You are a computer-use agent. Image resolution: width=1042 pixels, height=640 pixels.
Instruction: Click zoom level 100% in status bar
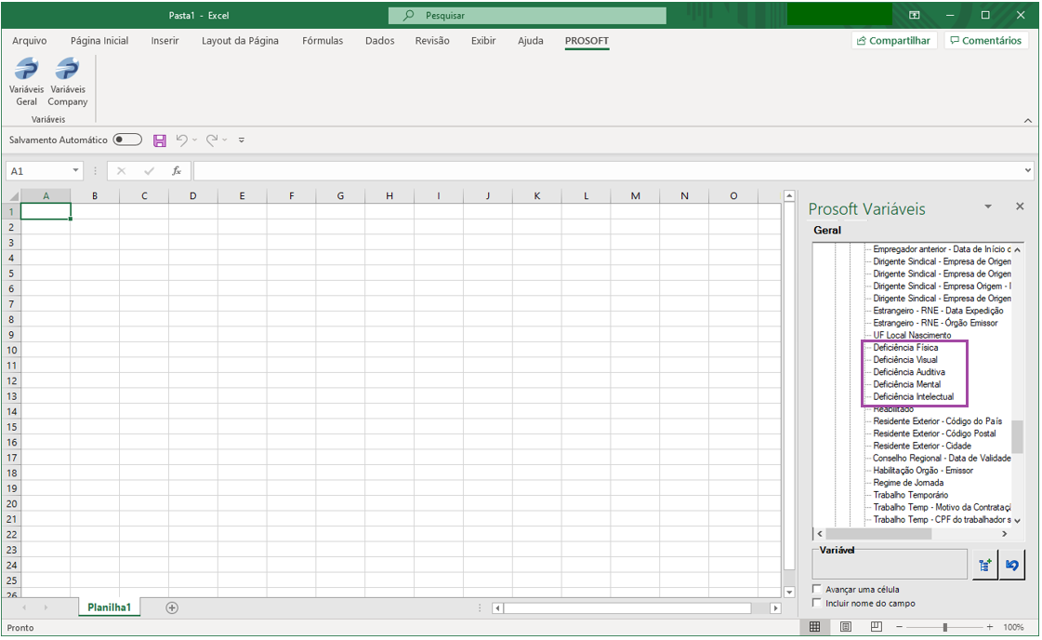click(x=1013, y=627)
